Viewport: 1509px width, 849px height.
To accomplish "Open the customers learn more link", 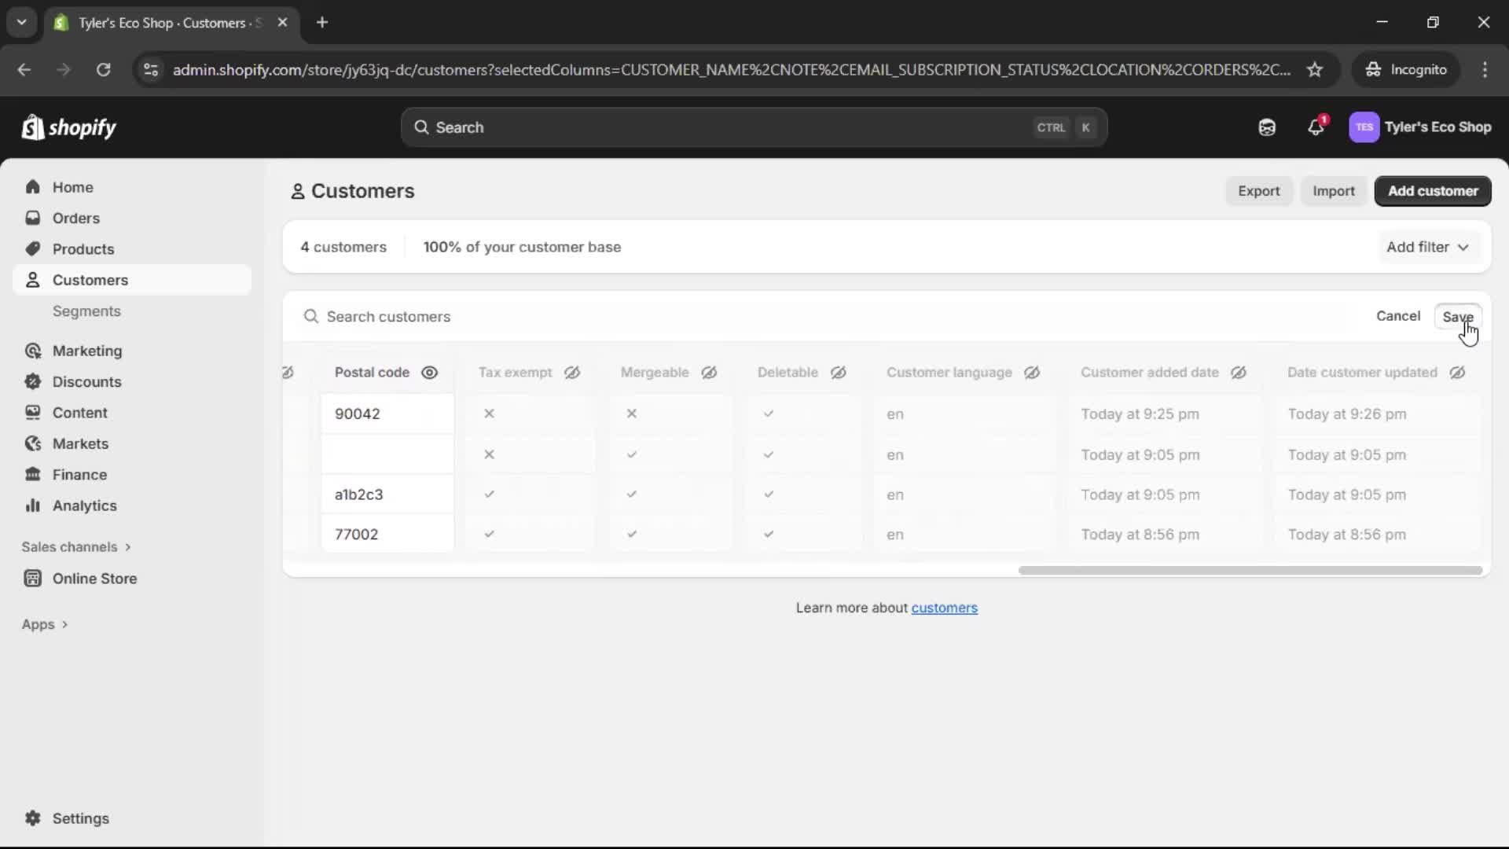I will click(945, 608).
